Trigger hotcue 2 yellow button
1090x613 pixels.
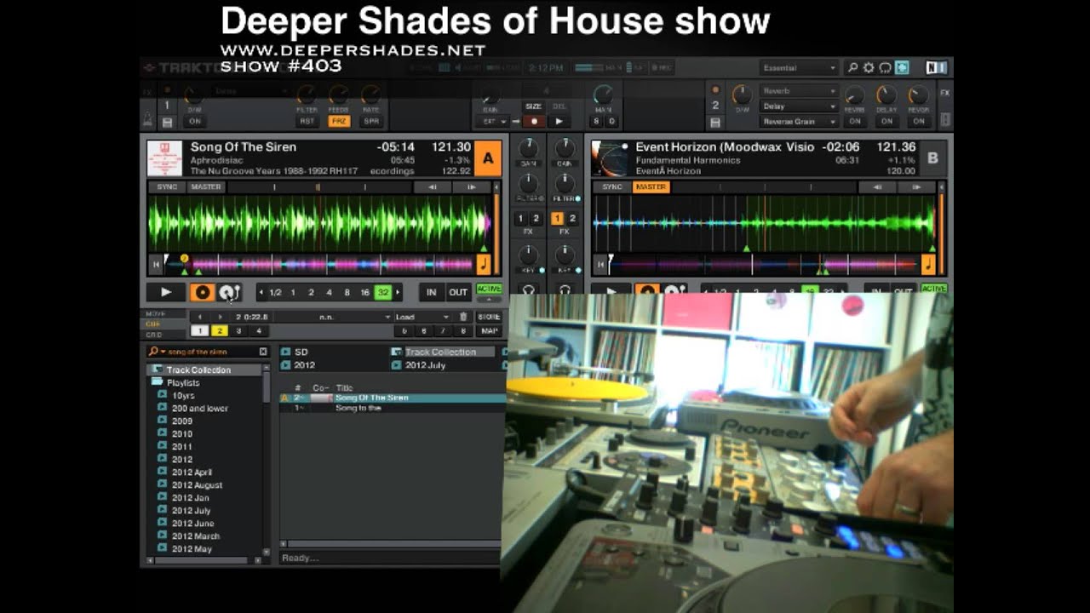219,331
